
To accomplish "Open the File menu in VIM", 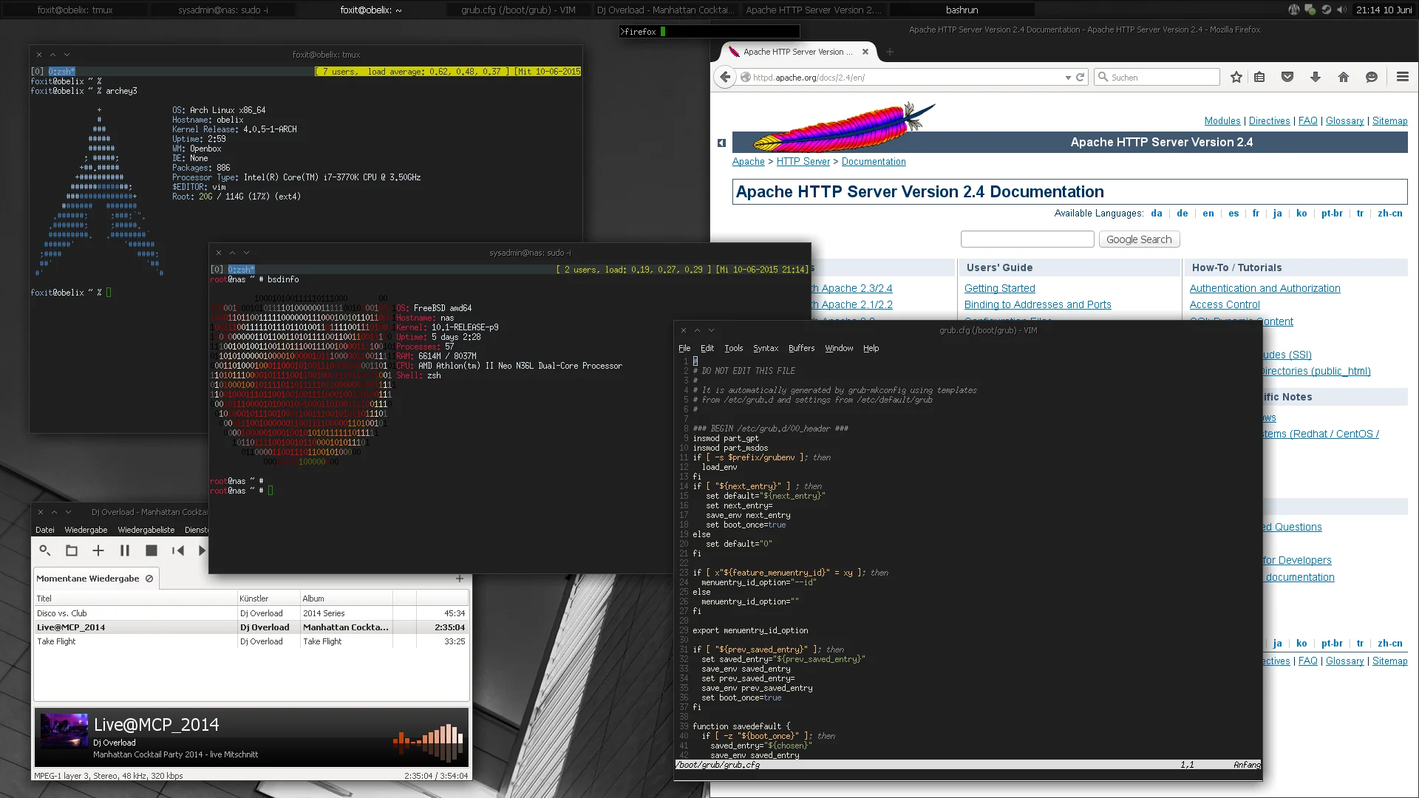I will pyautogui.click(x=684, y=348).
